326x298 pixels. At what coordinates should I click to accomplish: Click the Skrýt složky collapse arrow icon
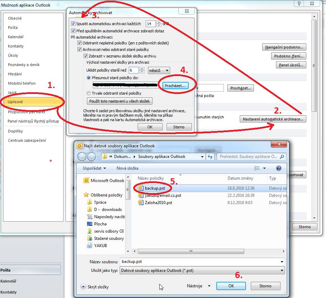tap(83, 287)
